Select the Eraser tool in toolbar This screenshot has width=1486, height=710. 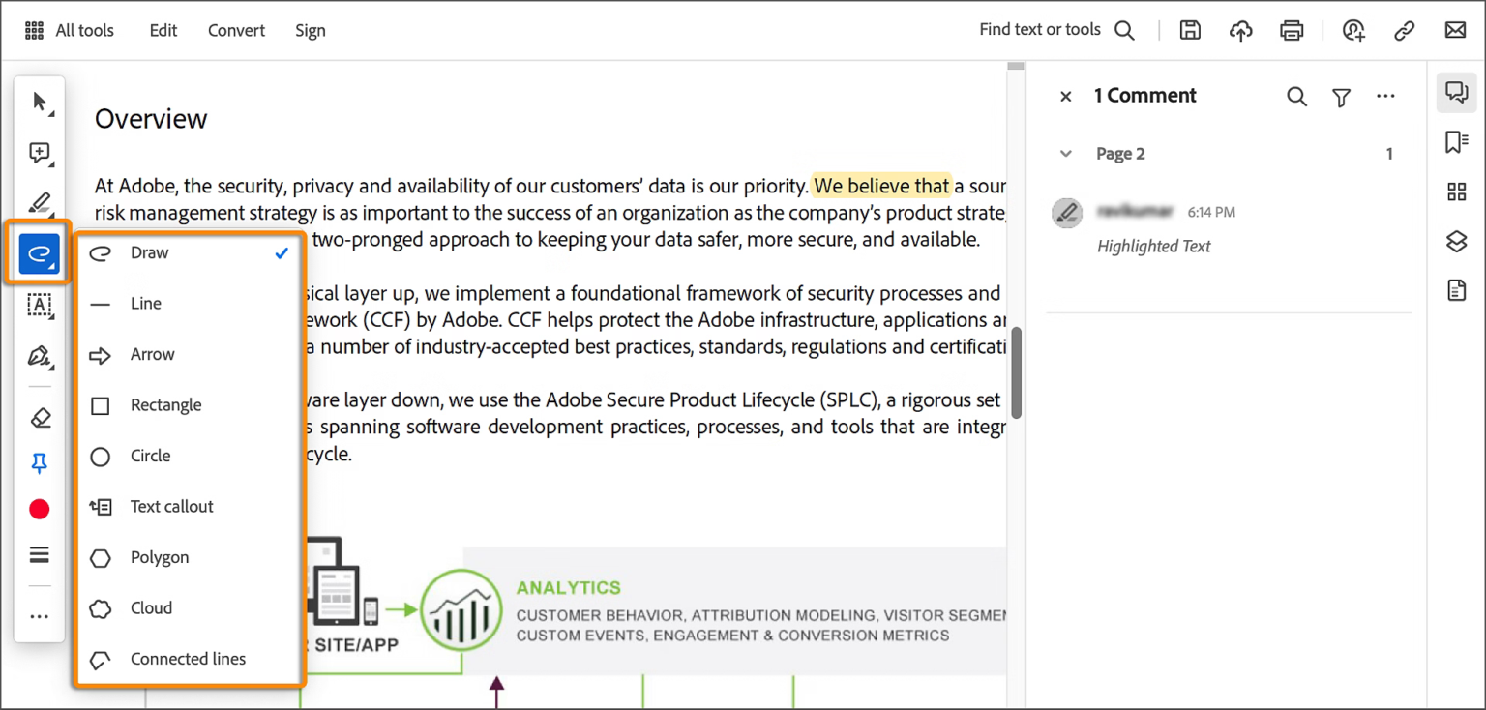[x=40, y=418]
